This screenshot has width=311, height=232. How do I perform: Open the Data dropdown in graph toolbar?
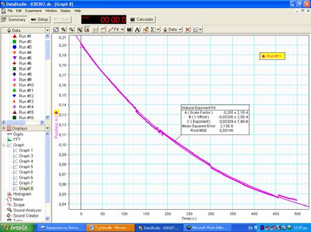[173, 29]
